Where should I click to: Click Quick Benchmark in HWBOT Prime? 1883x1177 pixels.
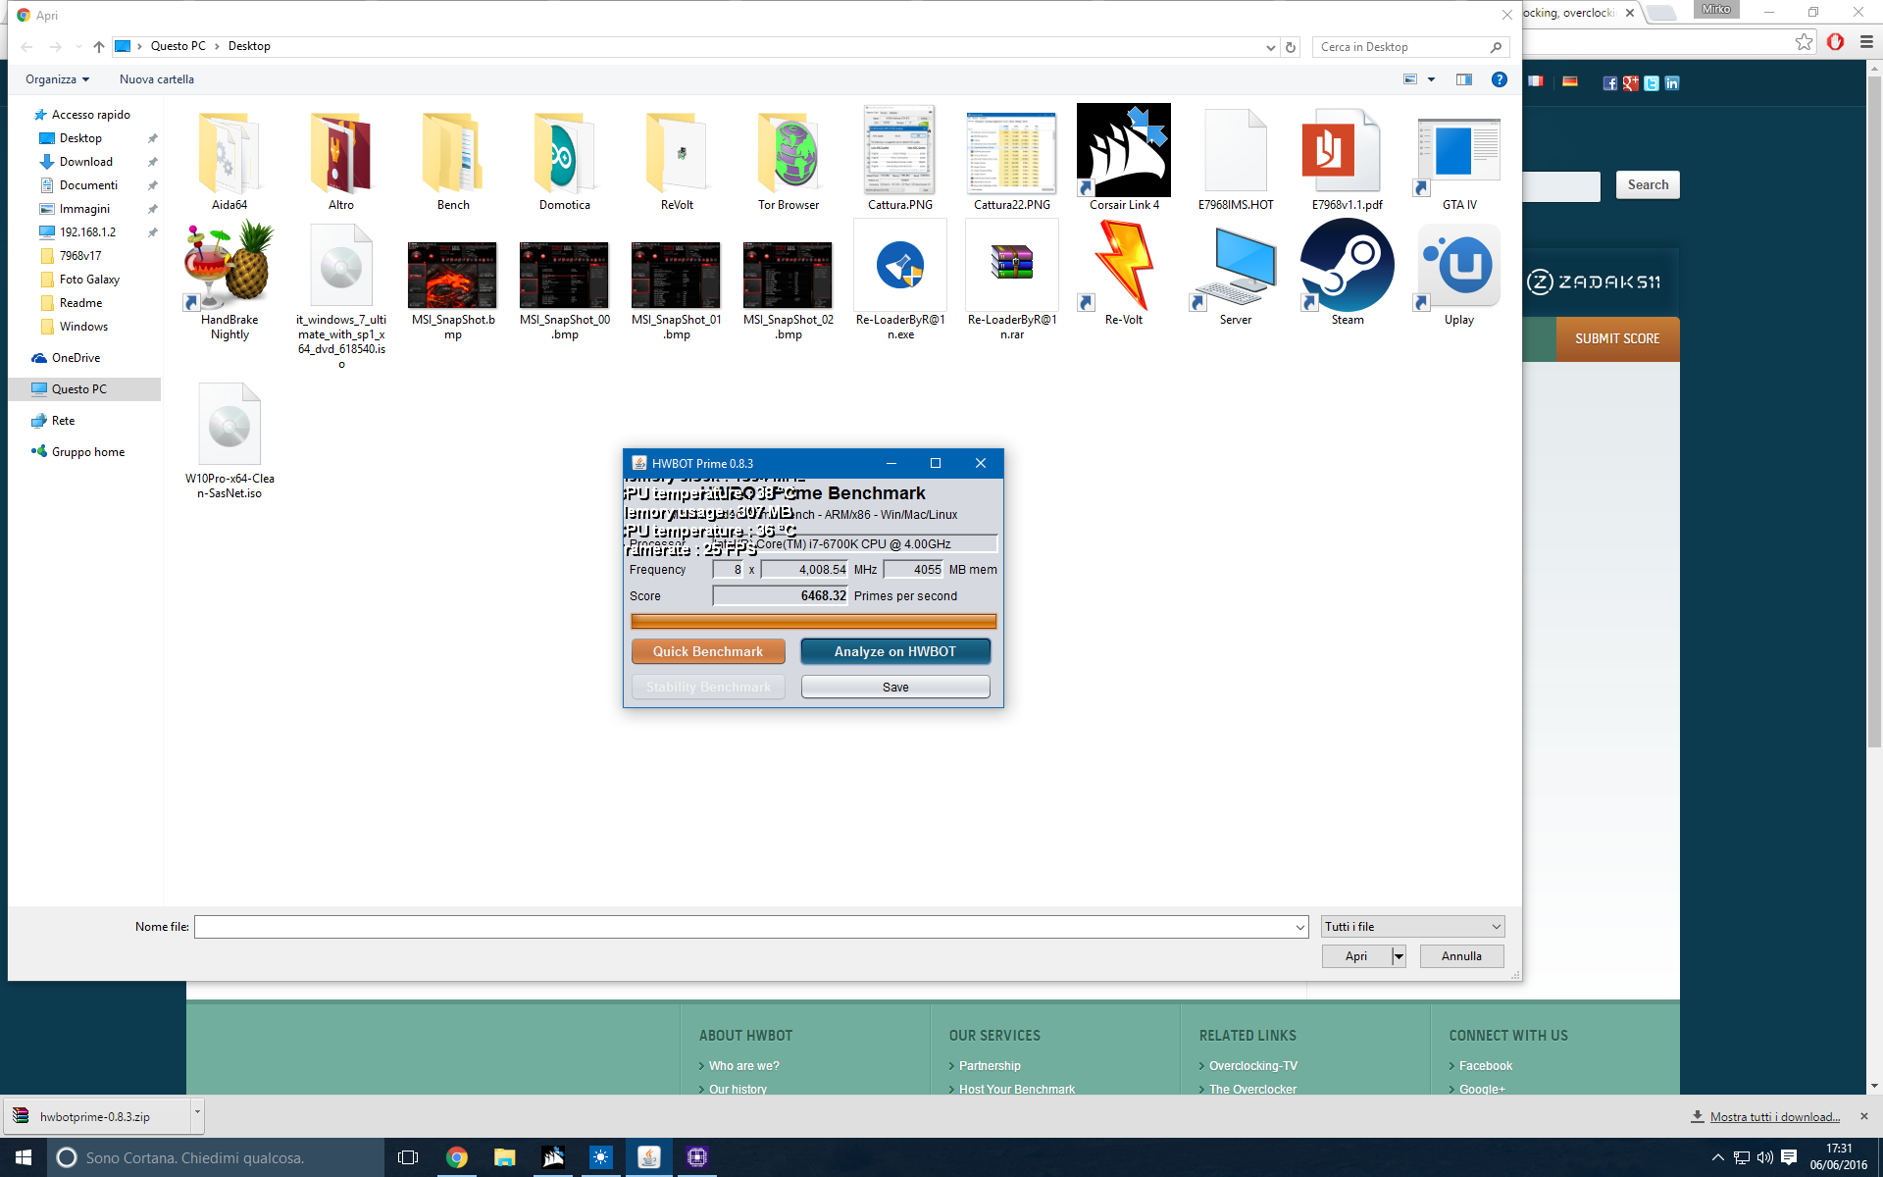708,651
